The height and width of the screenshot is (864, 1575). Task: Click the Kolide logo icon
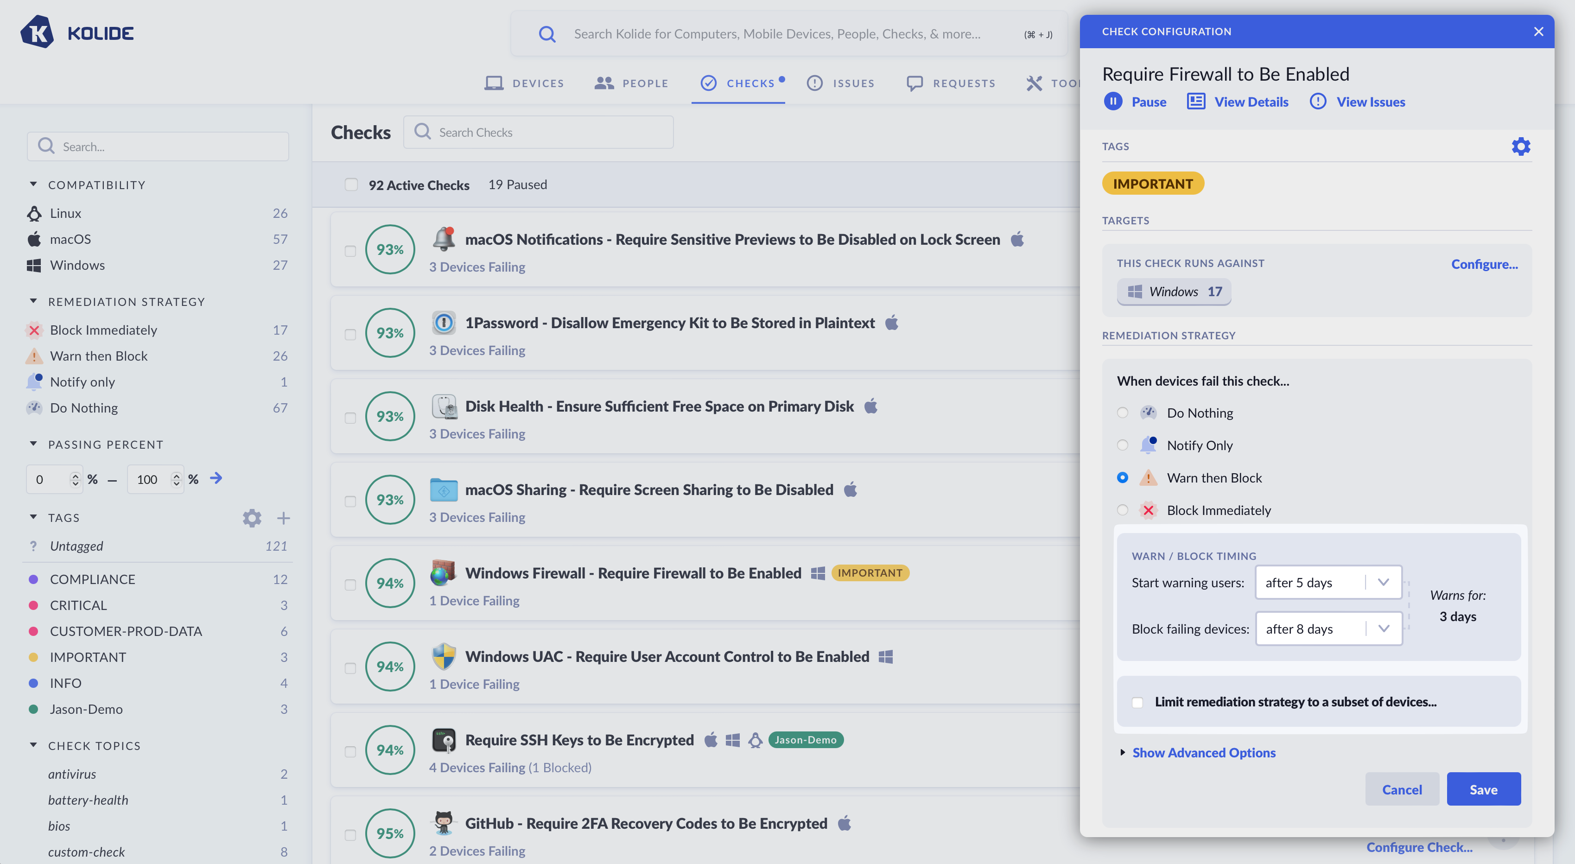[37, 32]
